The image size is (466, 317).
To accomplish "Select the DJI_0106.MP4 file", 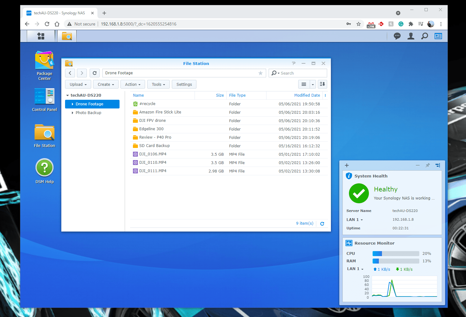I will click(229, 154).
